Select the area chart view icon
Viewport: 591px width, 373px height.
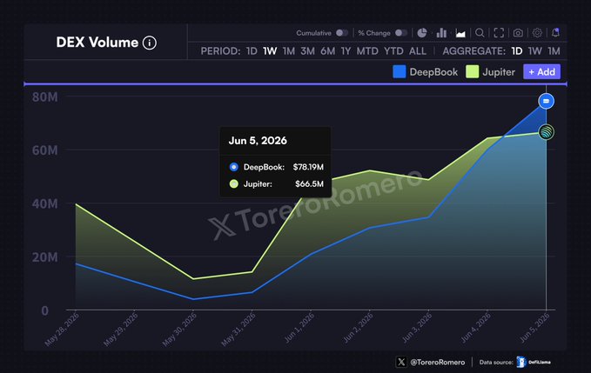(x=460, y=33)
